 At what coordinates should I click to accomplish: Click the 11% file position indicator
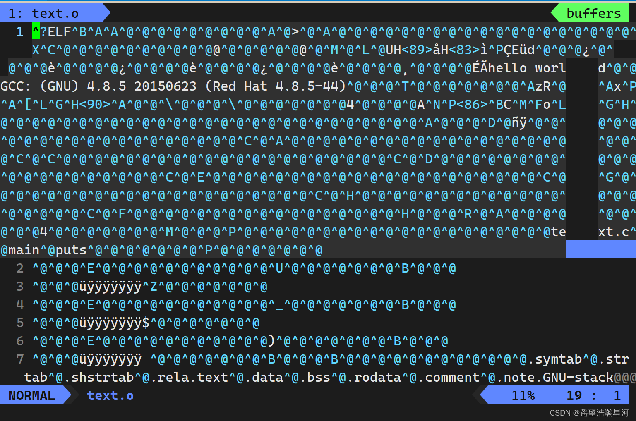(523, 395)
